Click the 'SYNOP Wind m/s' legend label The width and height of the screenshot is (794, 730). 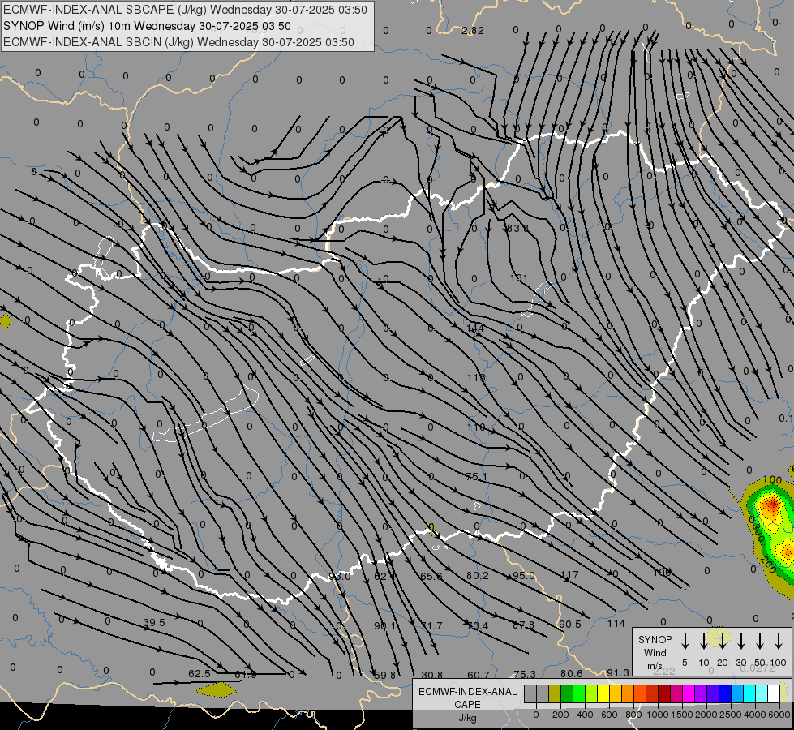[x=655, y=652]
